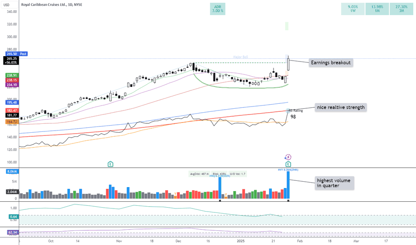This screenshot has width=416, height=245.
Task: Click the earnings breakout candlestick
Action: 288,64
